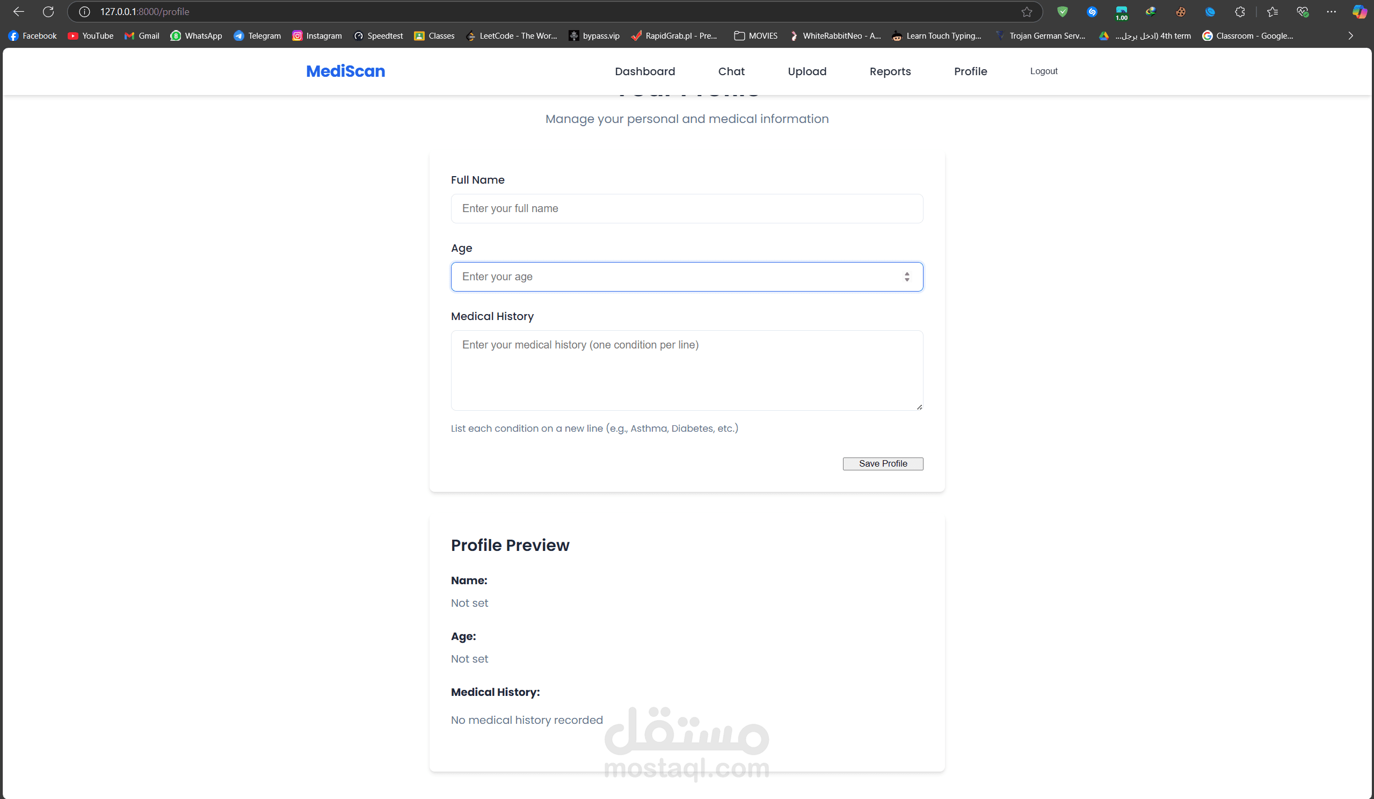Open the browser extensions puzzle icon
The image size is (1374, 799).
click(1240, 11)
